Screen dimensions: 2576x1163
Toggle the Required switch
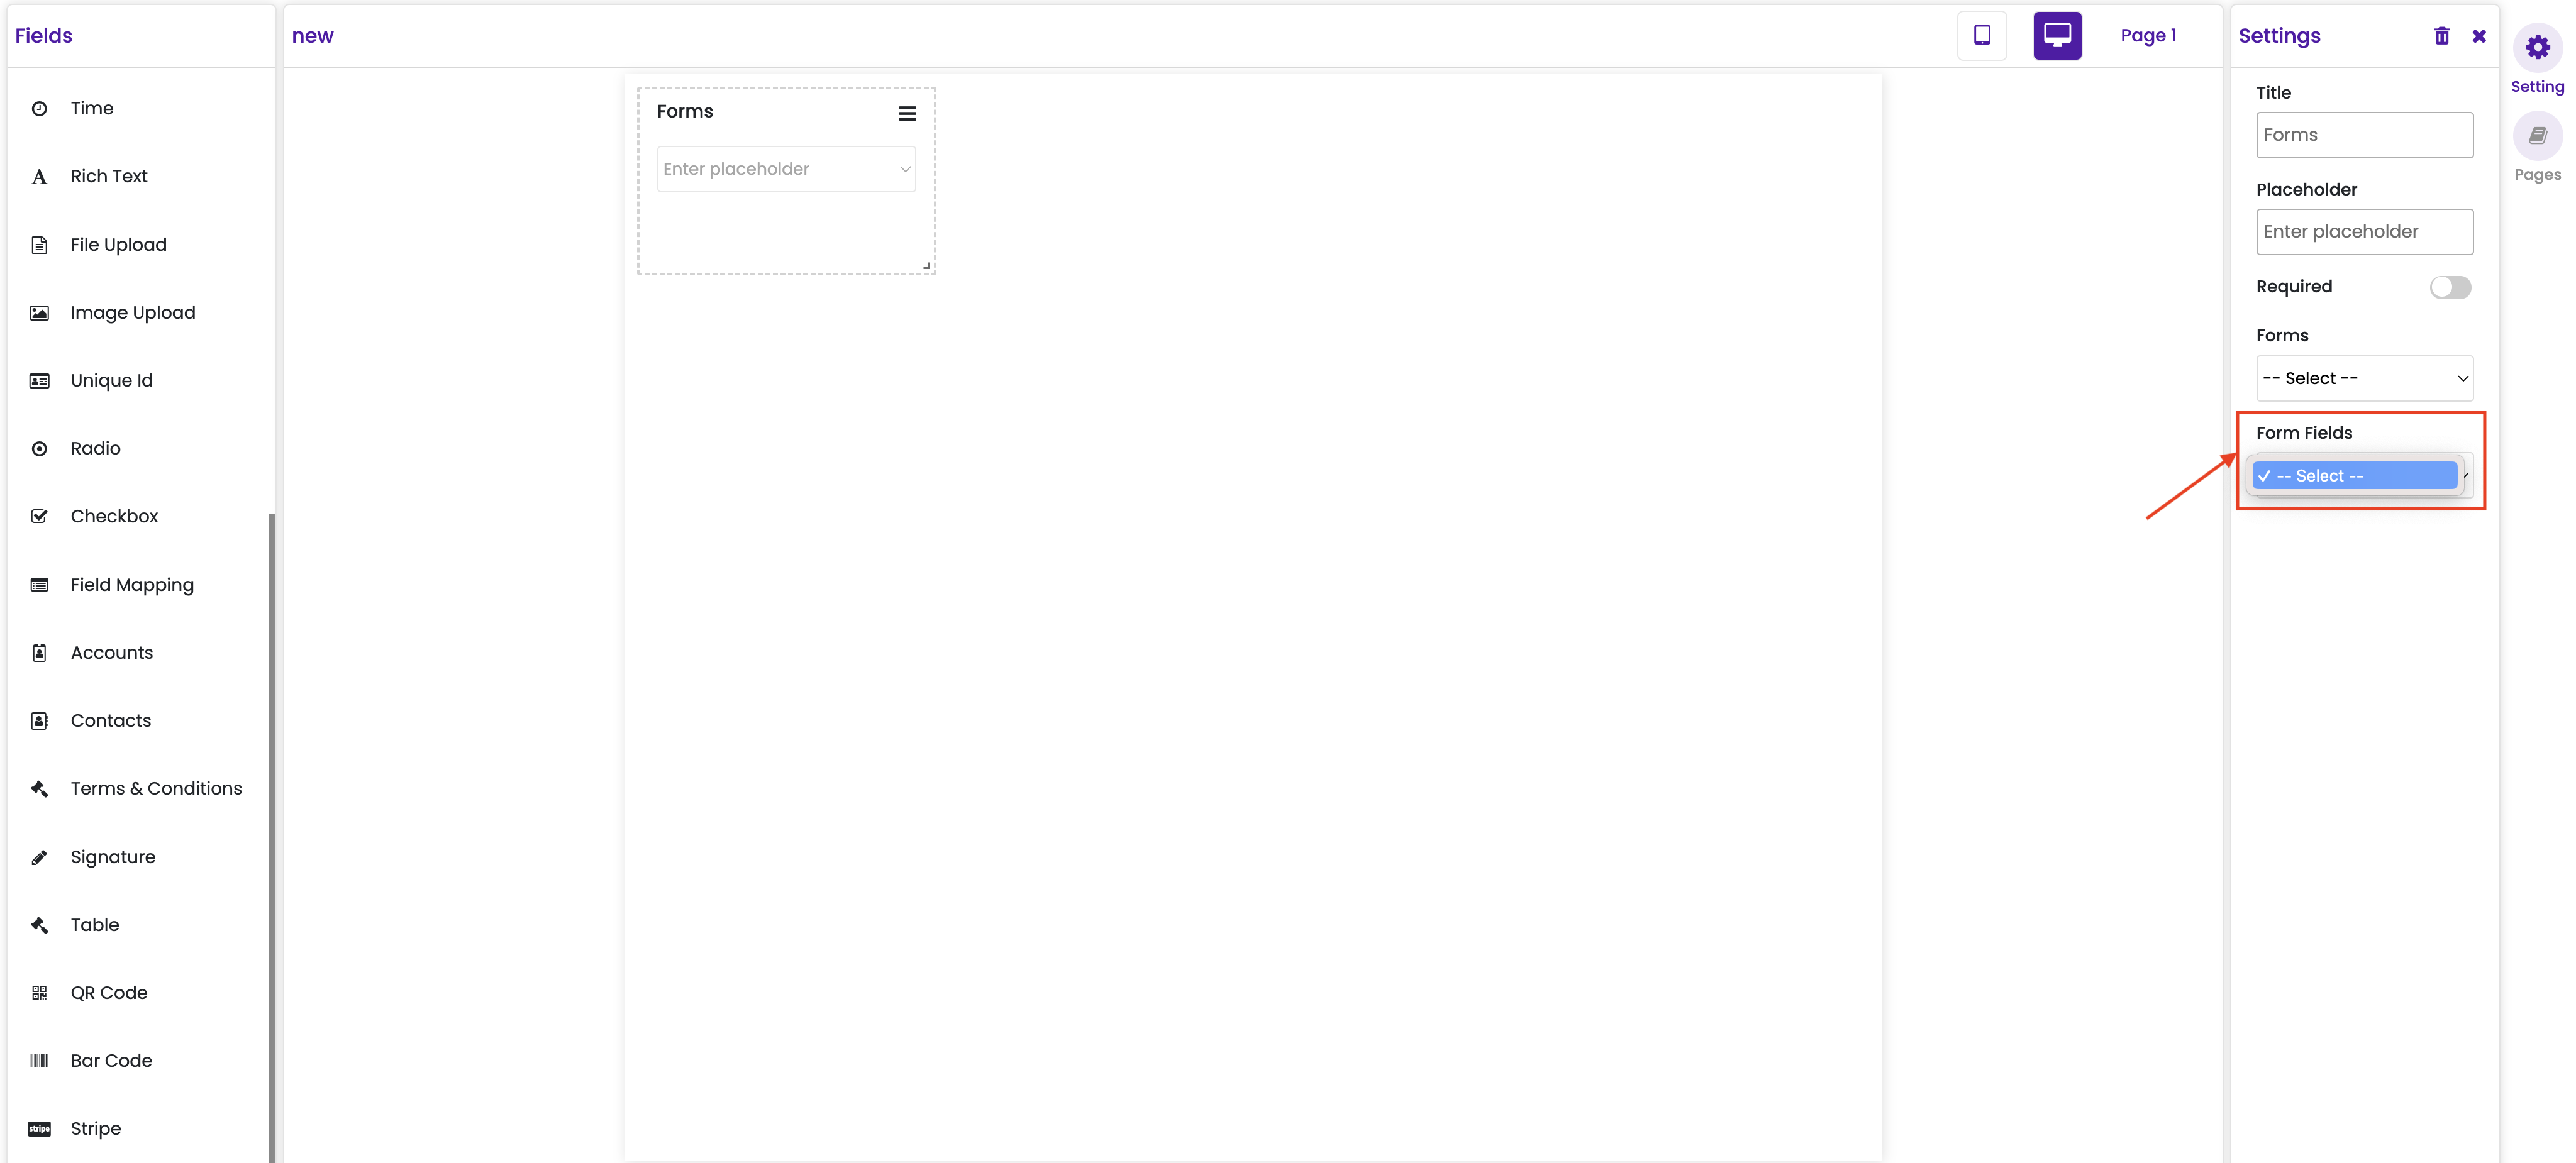point(2450,288)
